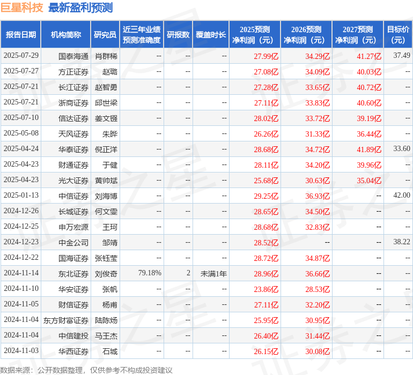This screenshot has height=375, width=413.
Task: Click the 23.86亿 forecast for 华安证券
Action: coord(266,289)
